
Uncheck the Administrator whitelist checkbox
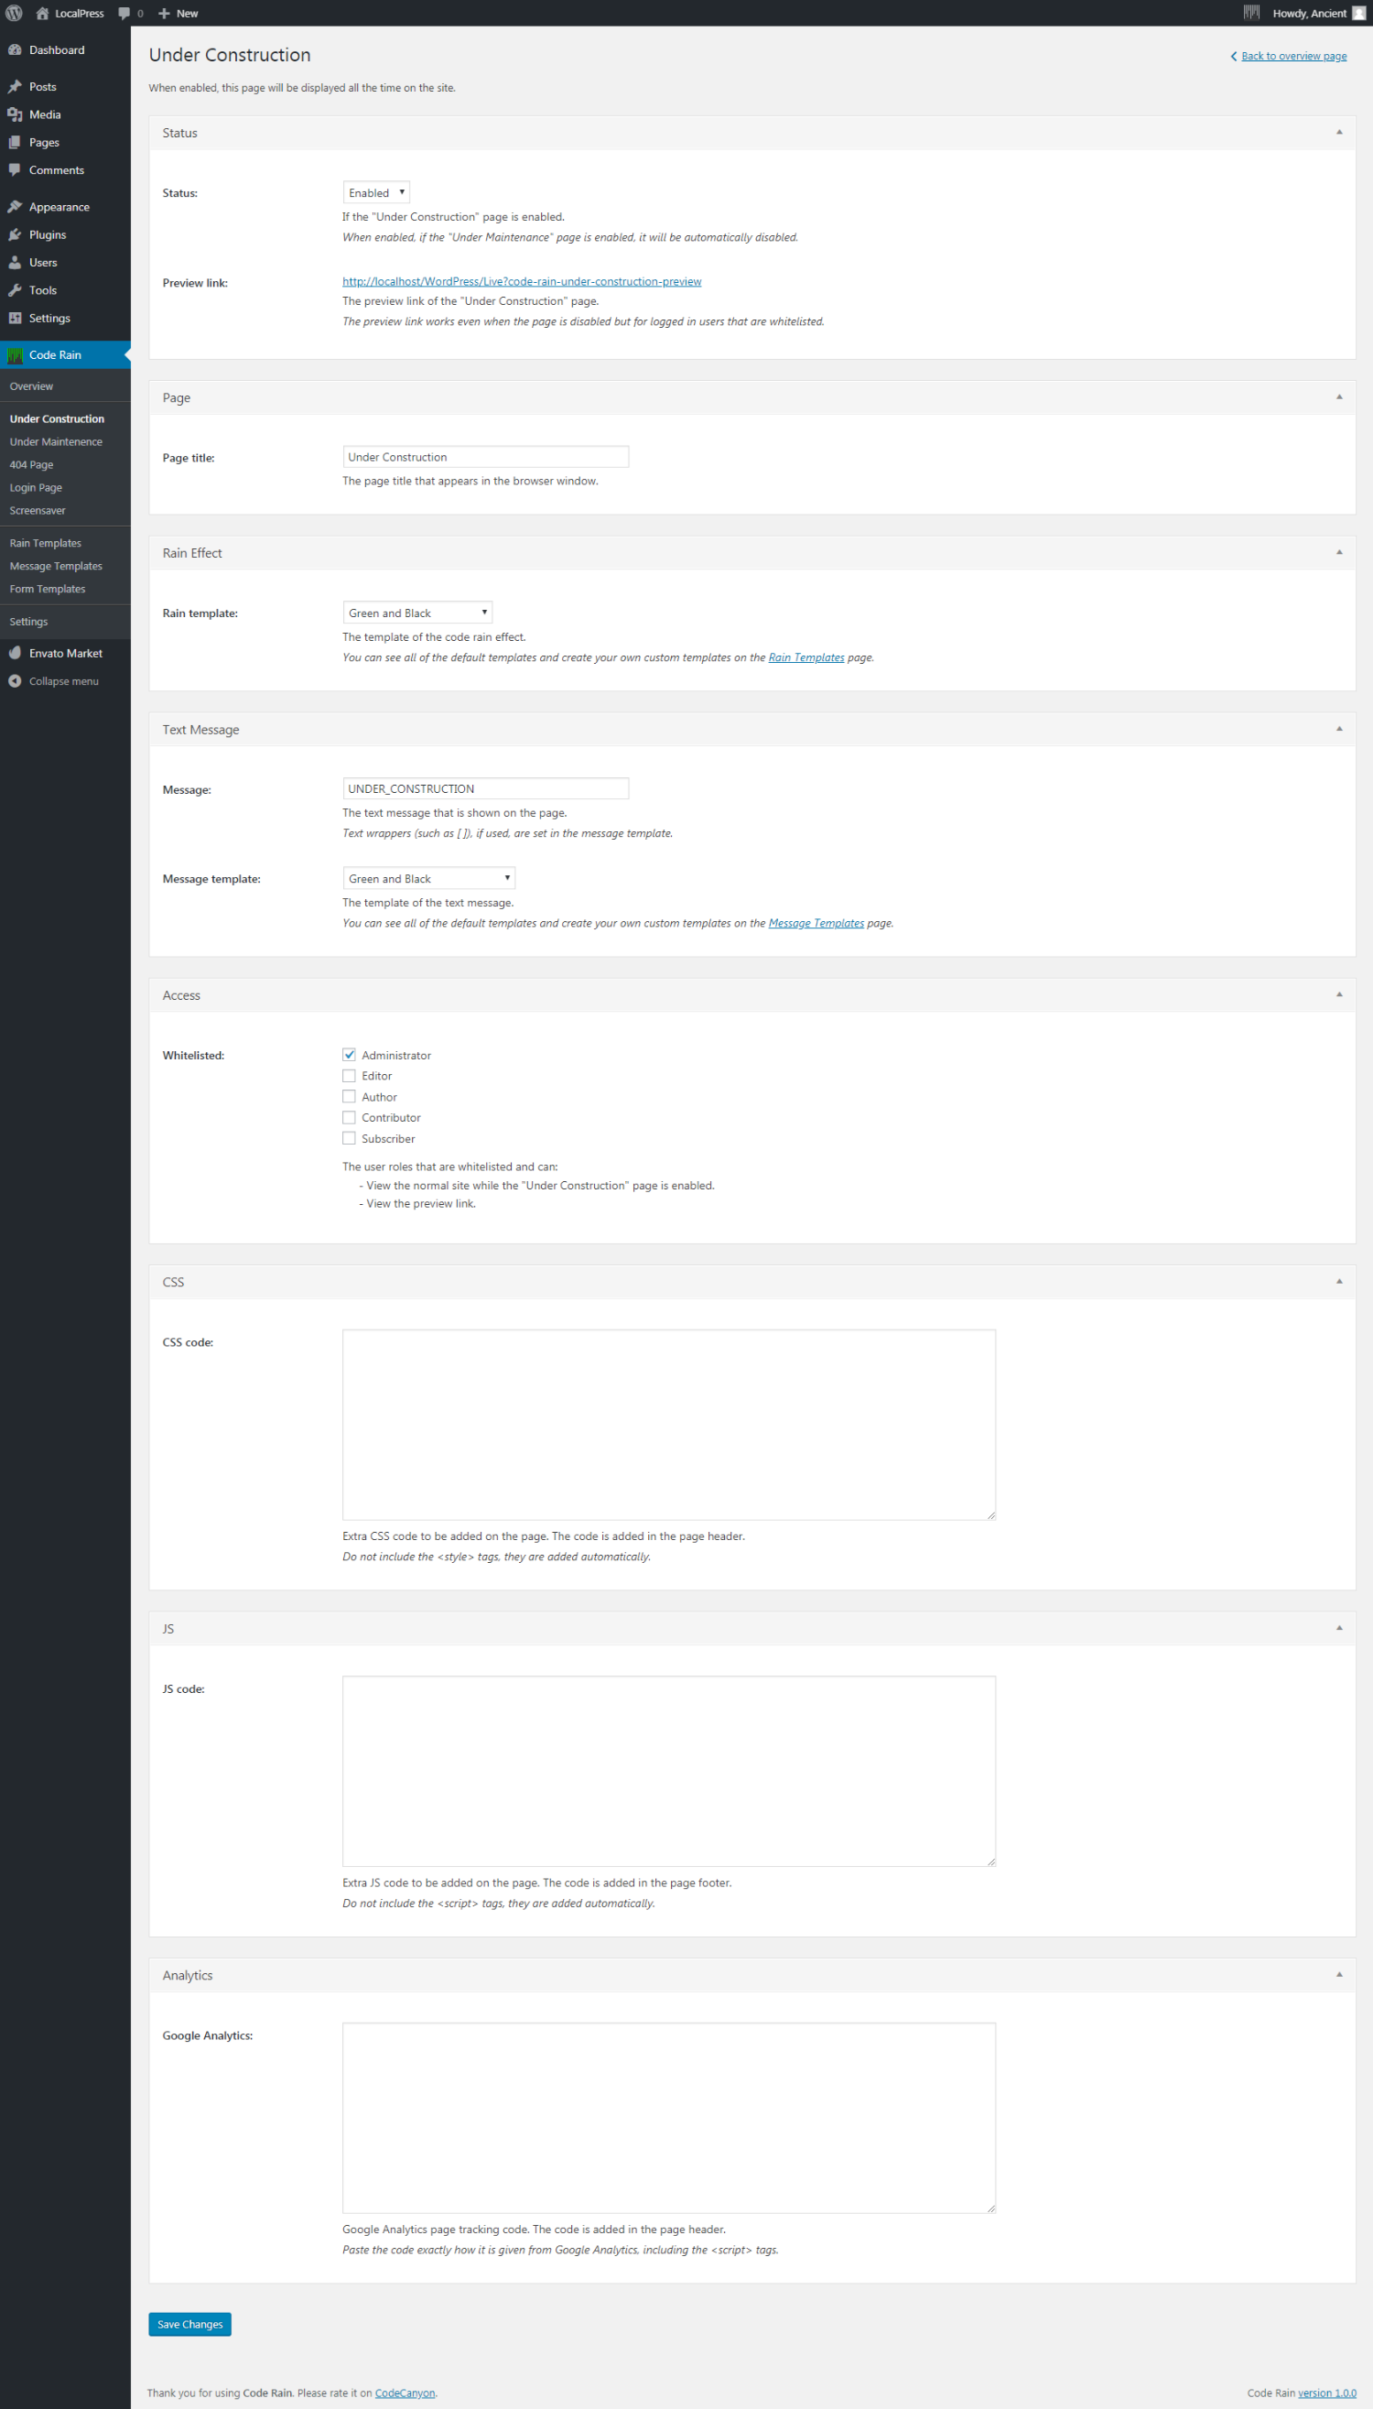(x=349, y=1055)
